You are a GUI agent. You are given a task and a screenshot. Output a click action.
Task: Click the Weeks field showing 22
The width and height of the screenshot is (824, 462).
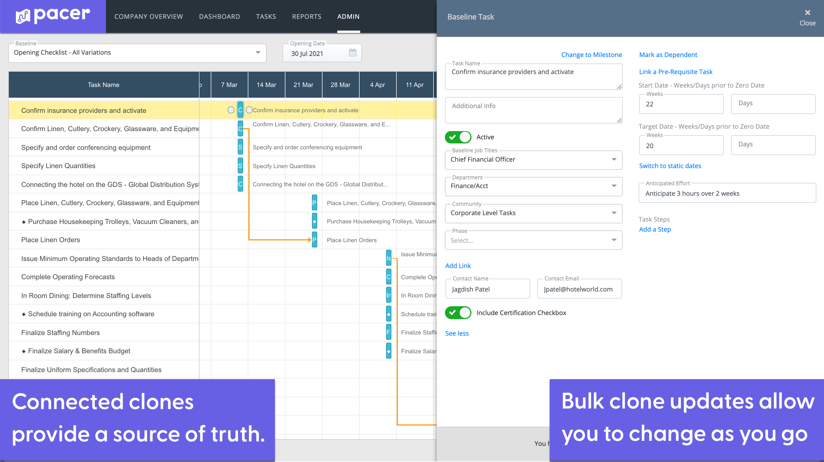coord(681,104)
